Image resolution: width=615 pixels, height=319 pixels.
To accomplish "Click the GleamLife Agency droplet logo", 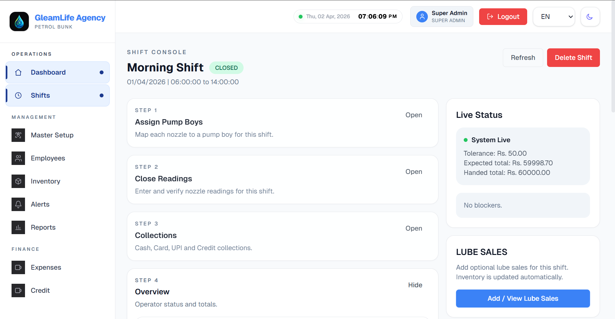I will (x=19, y=21).
